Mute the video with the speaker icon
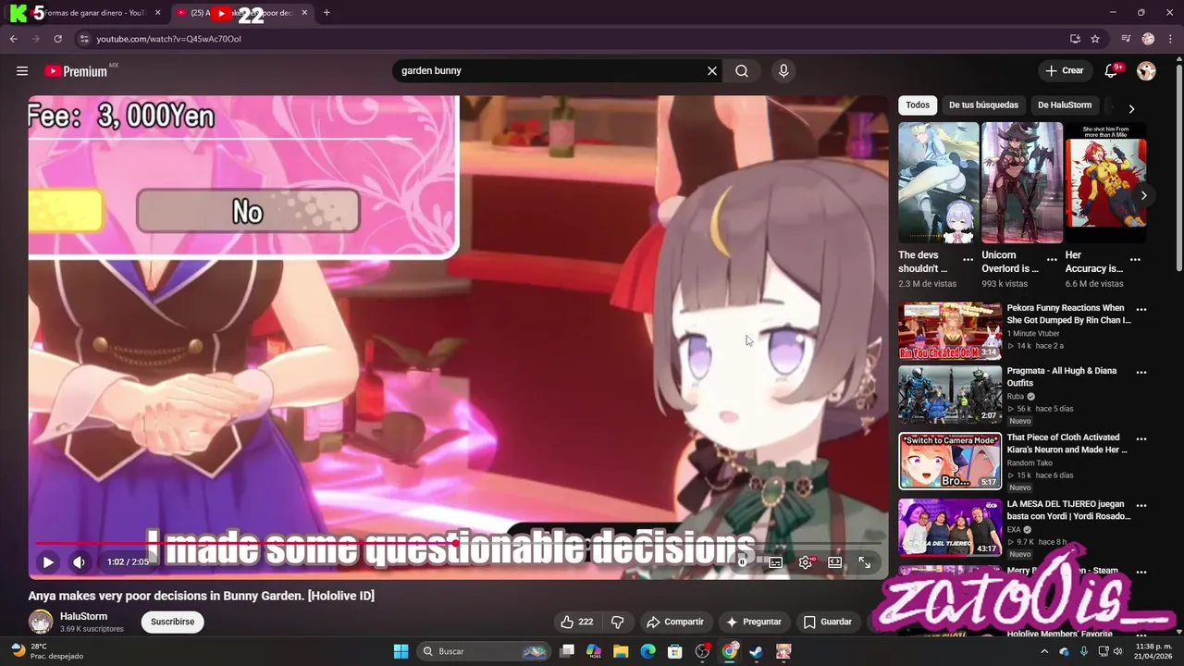The image size is (1184, 666). tap(80, 561)
